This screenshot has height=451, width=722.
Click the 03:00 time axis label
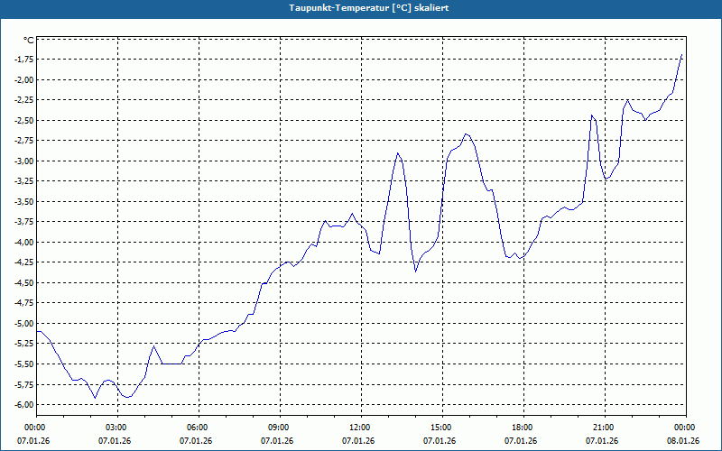117,428
